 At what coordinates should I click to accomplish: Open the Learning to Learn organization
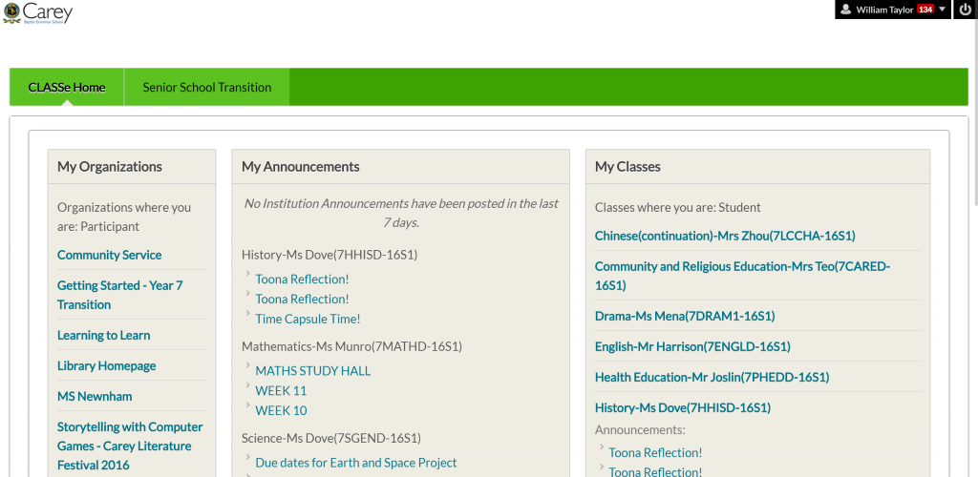pos(103,335)
